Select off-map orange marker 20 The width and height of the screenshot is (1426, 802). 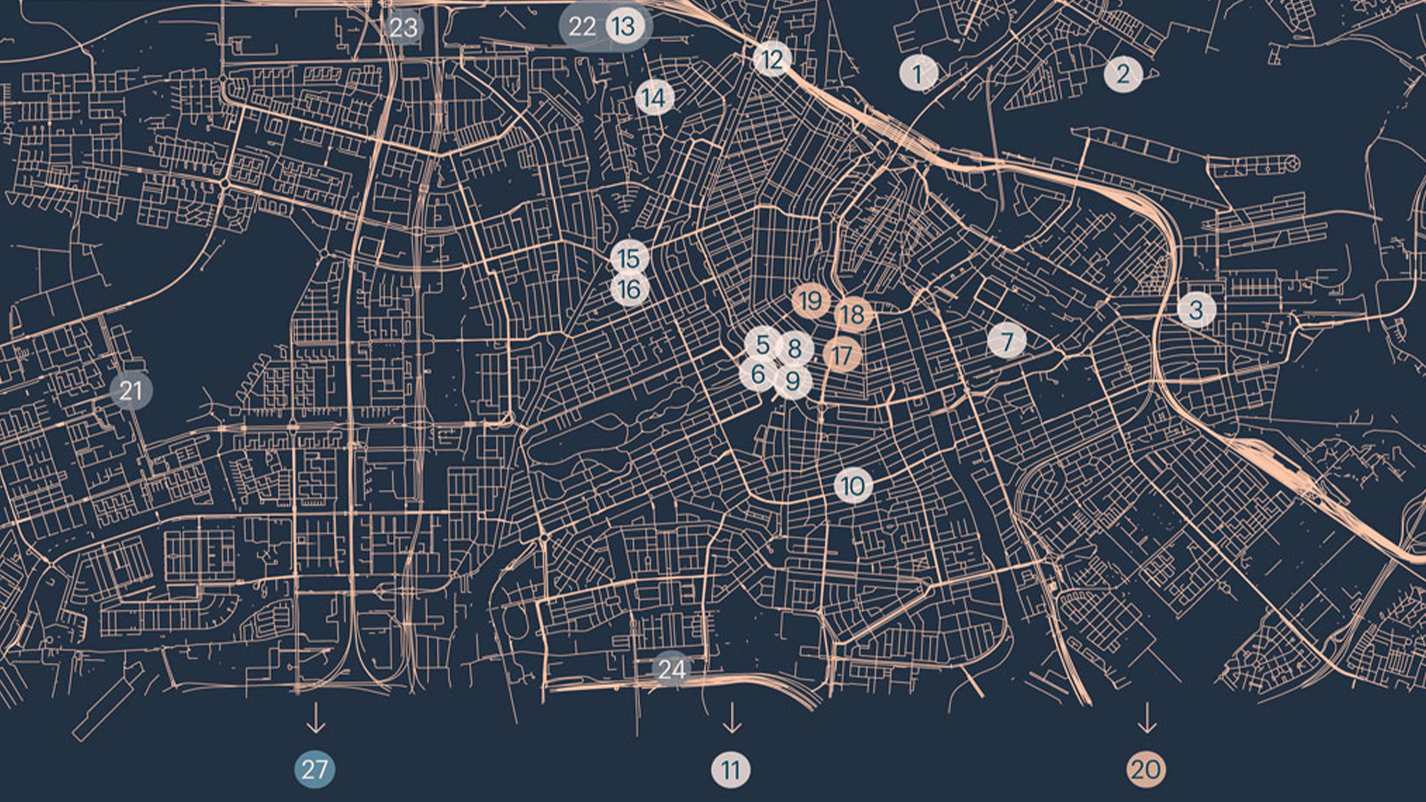(1146, 769)
